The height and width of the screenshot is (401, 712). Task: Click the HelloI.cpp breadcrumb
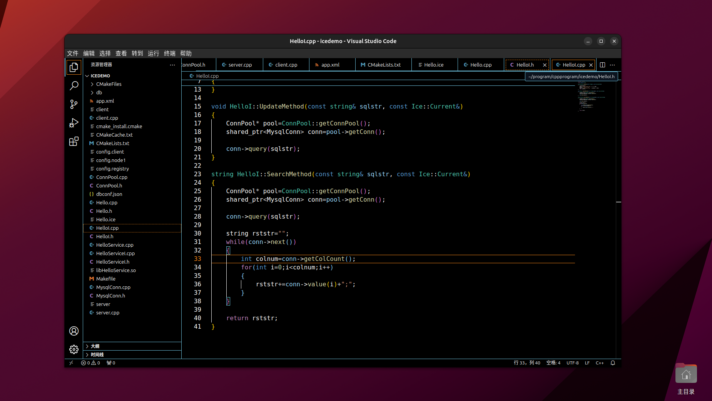coord(204,76)
